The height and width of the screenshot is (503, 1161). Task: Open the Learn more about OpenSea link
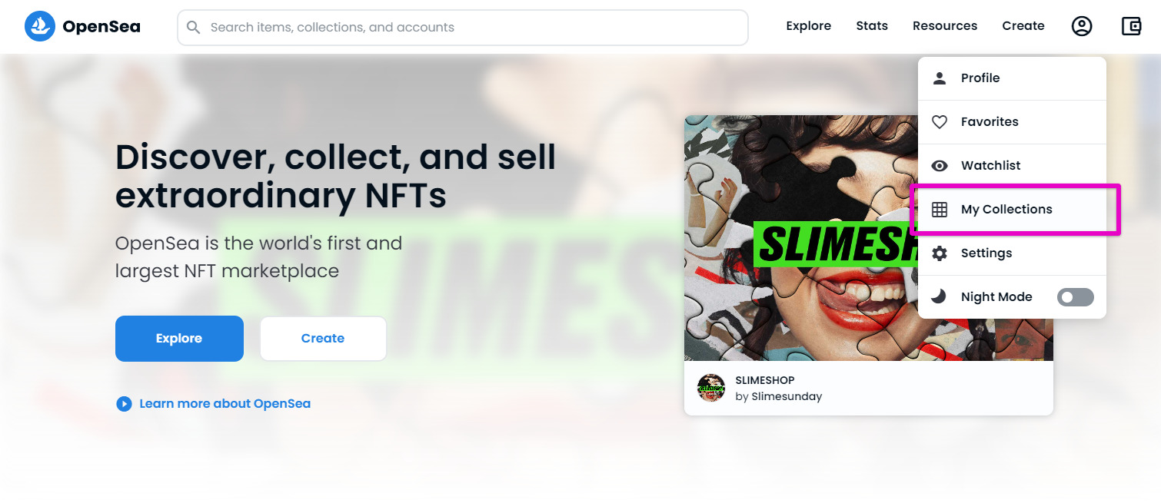click(x=225, y=404)
